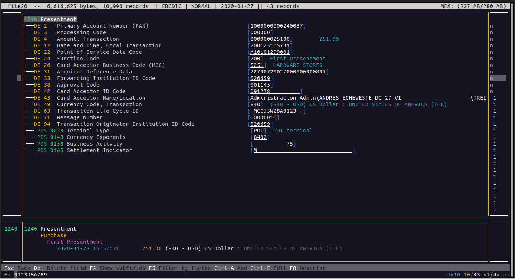Select the DE 4 Amount, Transaction row
The width and height of the screenshot is (515, 279).
[87, 39]
